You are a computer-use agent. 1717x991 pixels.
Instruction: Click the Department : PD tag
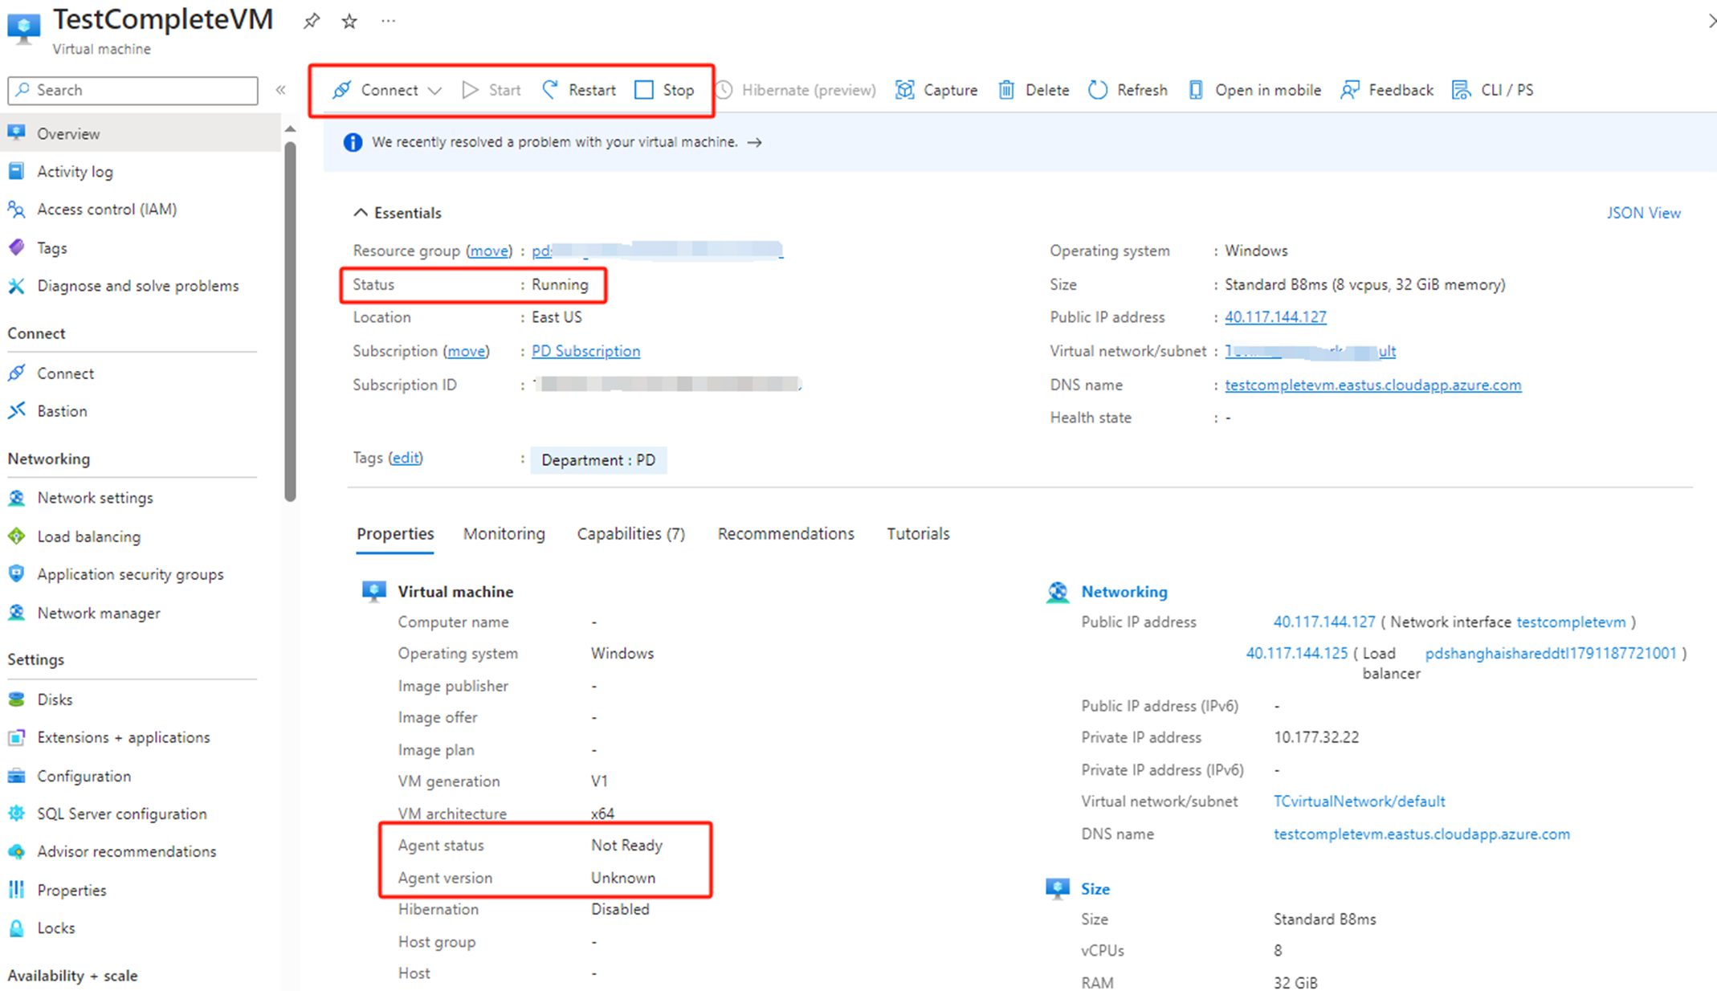coord(598,460)
